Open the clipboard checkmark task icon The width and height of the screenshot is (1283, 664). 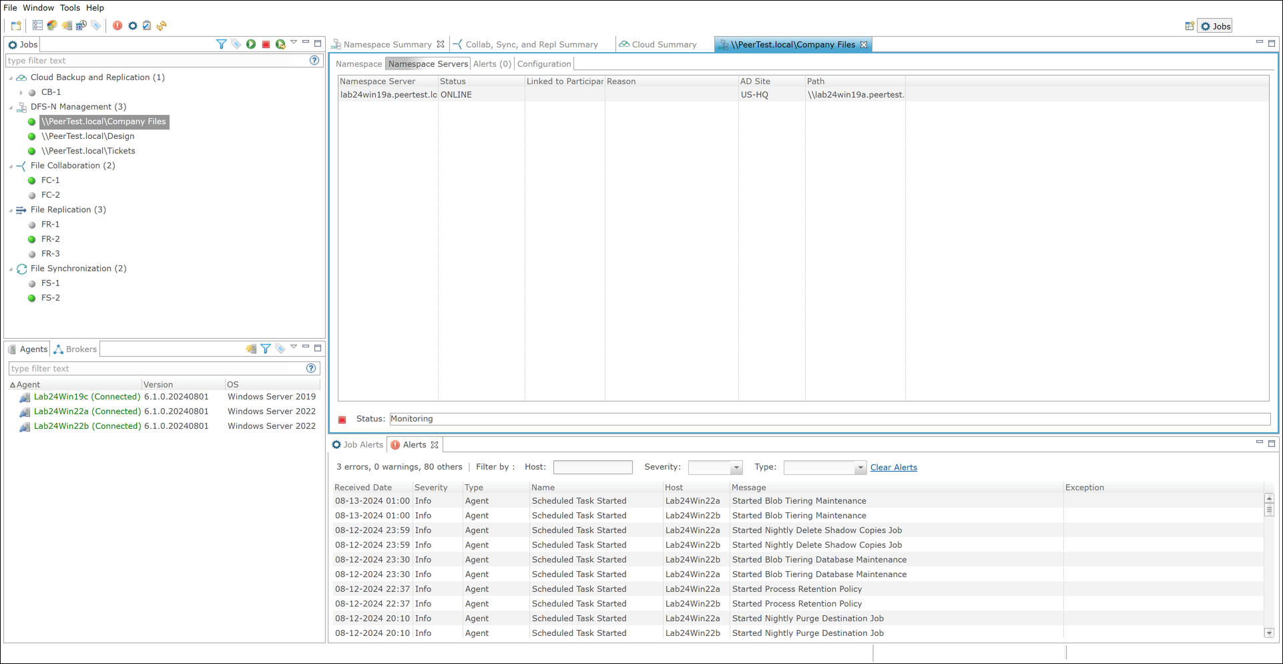[x=147, y=25]
